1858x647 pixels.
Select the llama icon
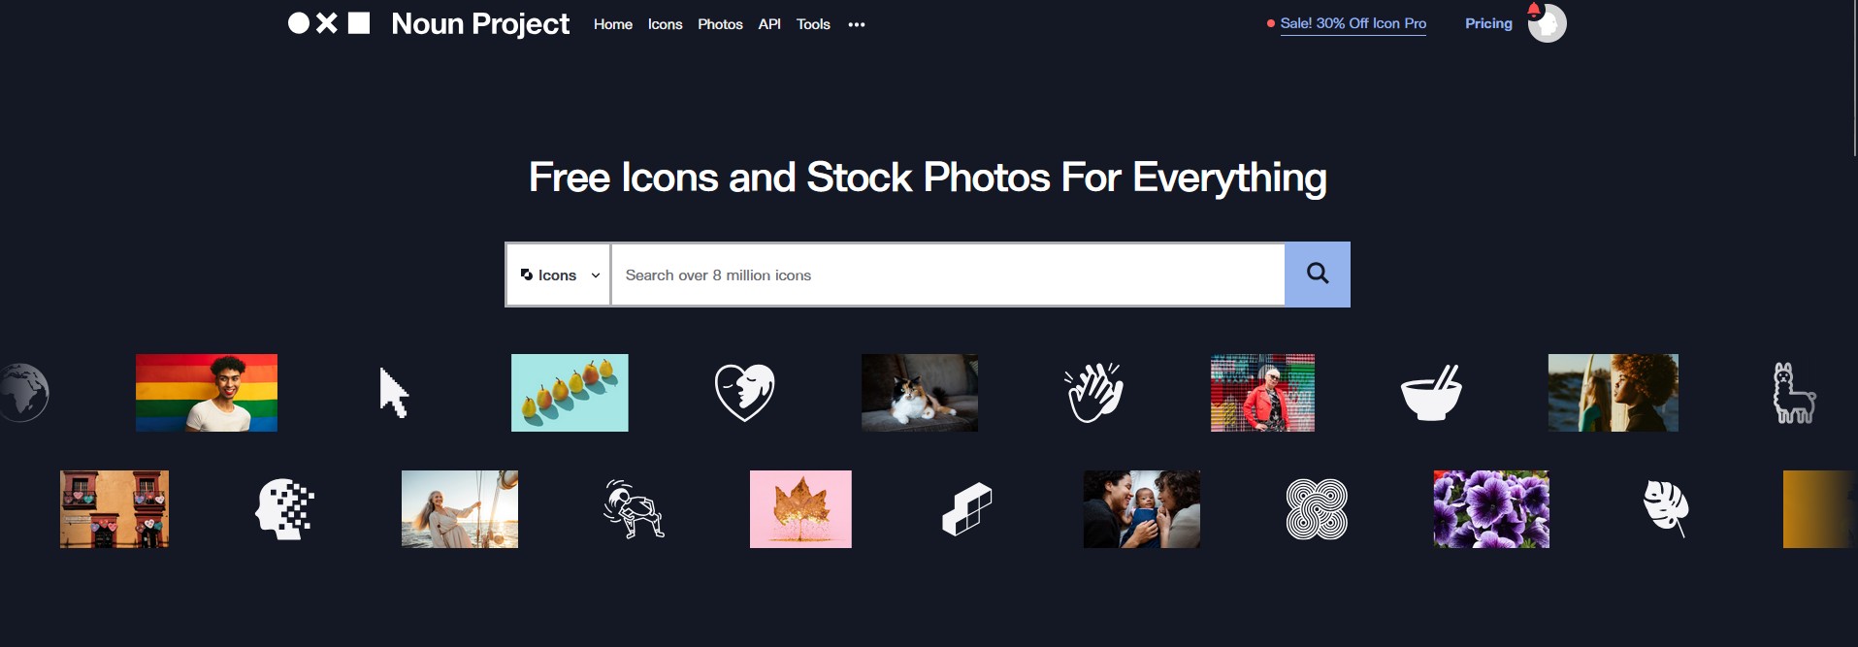click(1794, 393)
